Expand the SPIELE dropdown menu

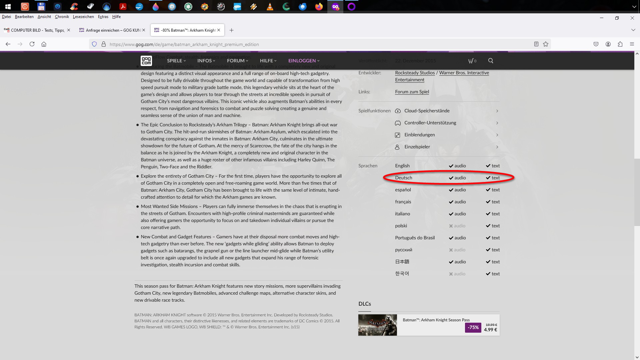tap(176, 61)
